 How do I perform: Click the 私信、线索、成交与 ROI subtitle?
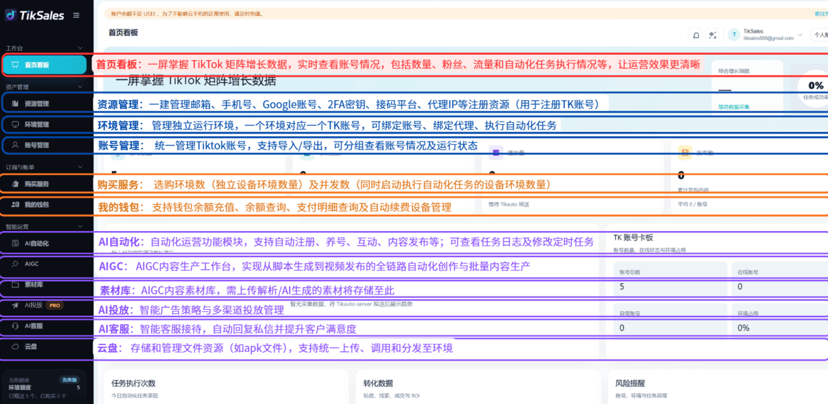click(x=392, y=396)
